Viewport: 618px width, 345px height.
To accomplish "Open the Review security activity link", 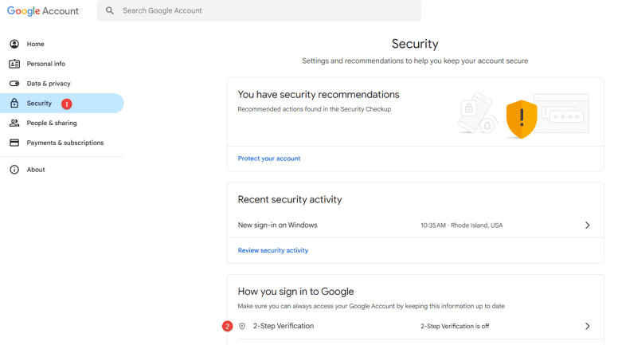I will click(273, 250).
